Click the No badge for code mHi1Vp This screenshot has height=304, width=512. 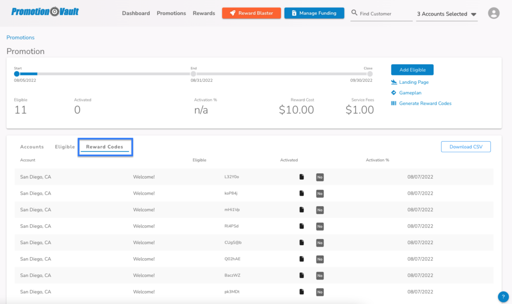[319, 210]
